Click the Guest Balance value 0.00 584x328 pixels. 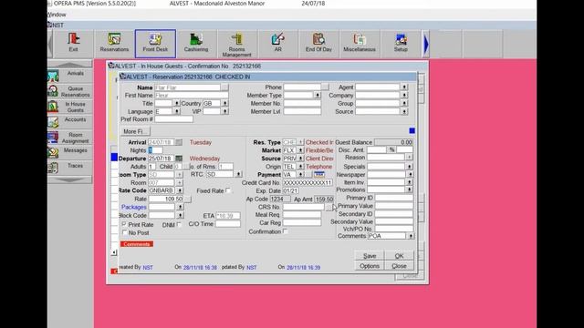pyautogui.click(x=393, y=142)
